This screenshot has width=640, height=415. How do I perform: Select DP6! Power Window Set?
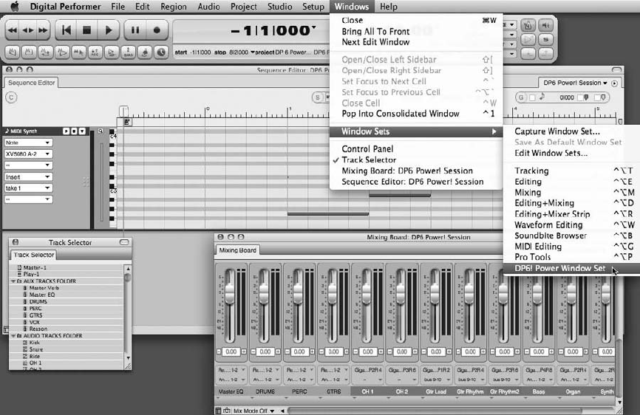[x=571, y=268]
